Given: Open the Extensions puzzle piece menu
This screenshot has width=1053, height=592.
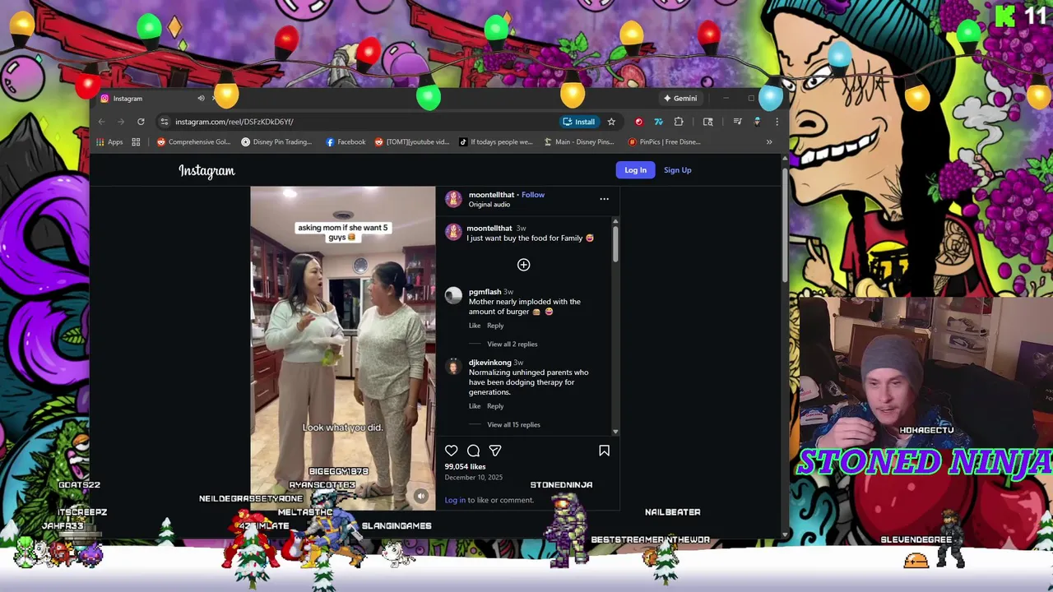Looking at the screenshot, I should (679, 122).
